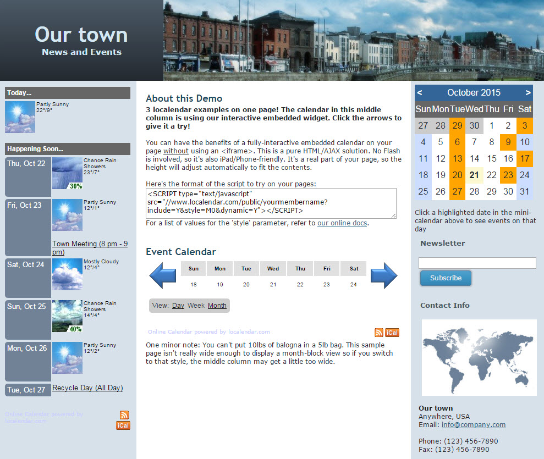Open the localendar.com credit link in left sidebar
Viewport: 544px width, 459px height.
point(44,417)
